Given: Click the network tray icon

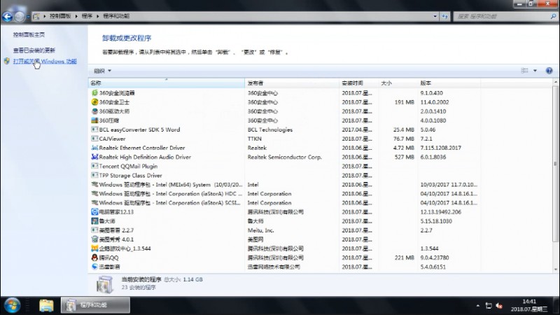Looking at the screenshot, I should point(489,306).
